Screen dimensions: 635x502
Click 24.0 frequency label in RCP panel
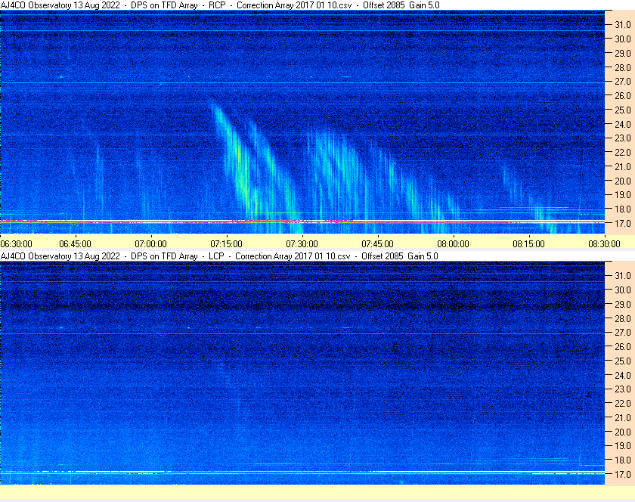(623, 124)
